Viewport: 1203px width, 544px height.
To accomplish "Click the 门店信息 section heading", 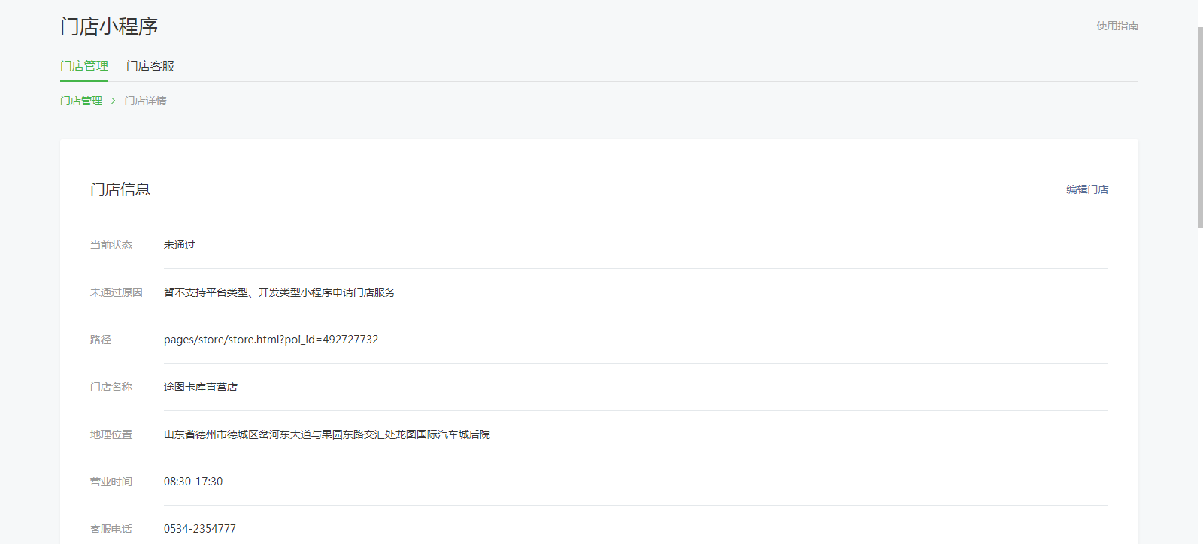I will click(x=120, y=189).
